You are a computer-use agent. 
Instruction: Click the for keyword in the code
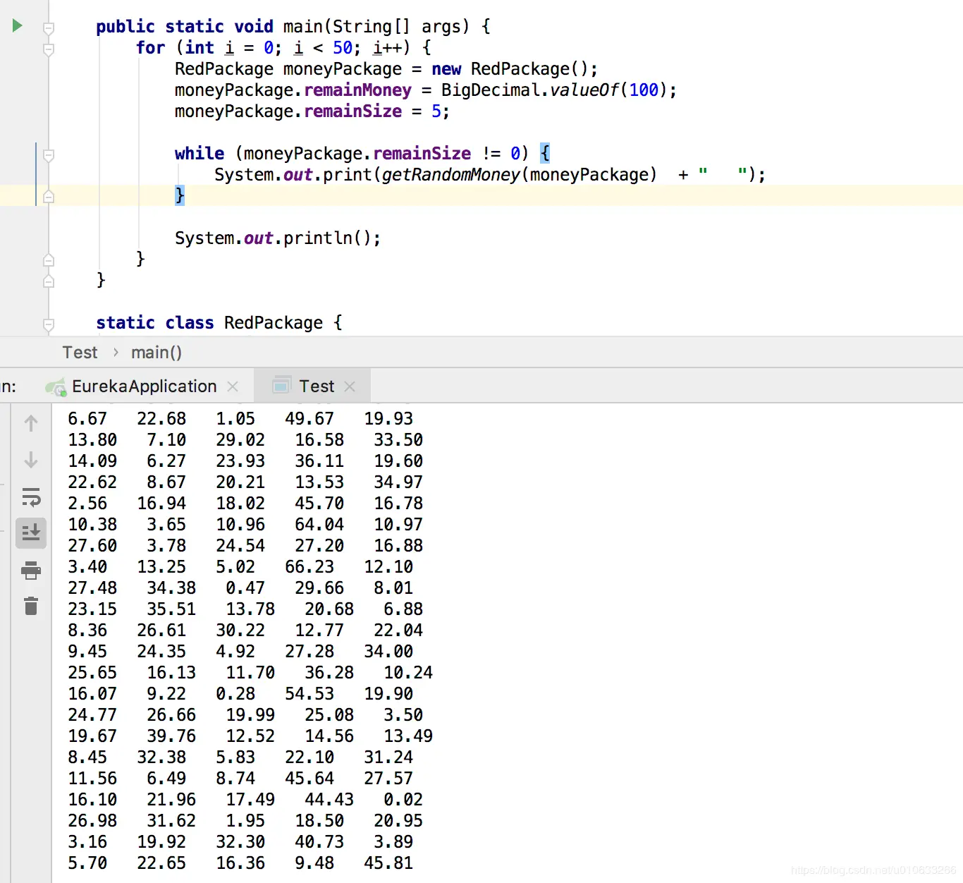(x=151, y=48)
